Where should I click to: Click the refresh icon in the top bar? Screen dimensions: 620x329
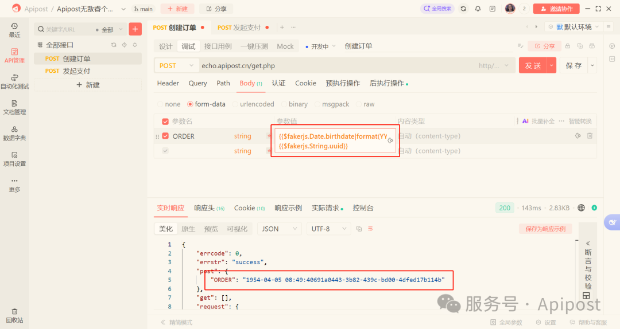[463, 9]
